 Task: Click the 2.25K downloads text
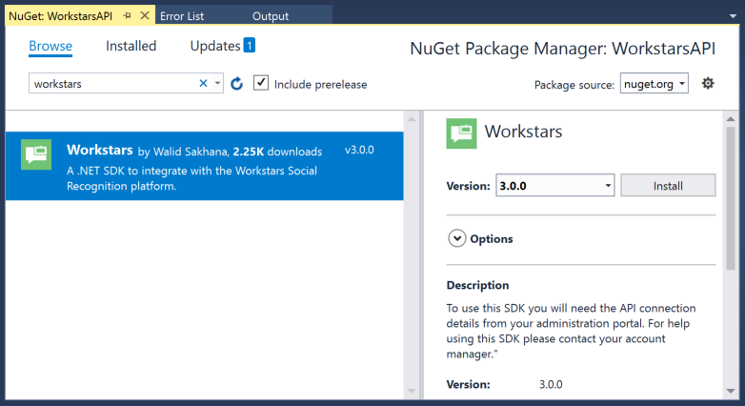point(277,152)
